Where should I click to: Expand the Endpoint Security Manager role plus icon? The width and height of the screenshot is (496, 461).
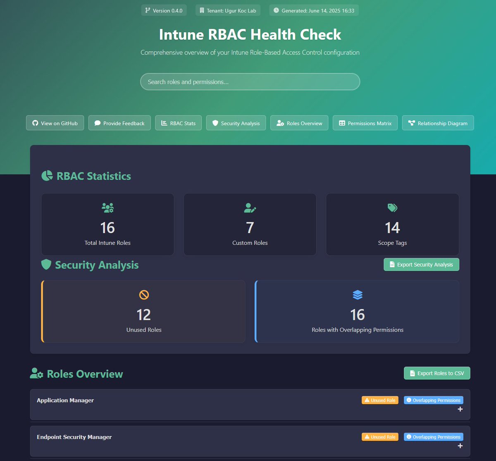coord(460,446)
